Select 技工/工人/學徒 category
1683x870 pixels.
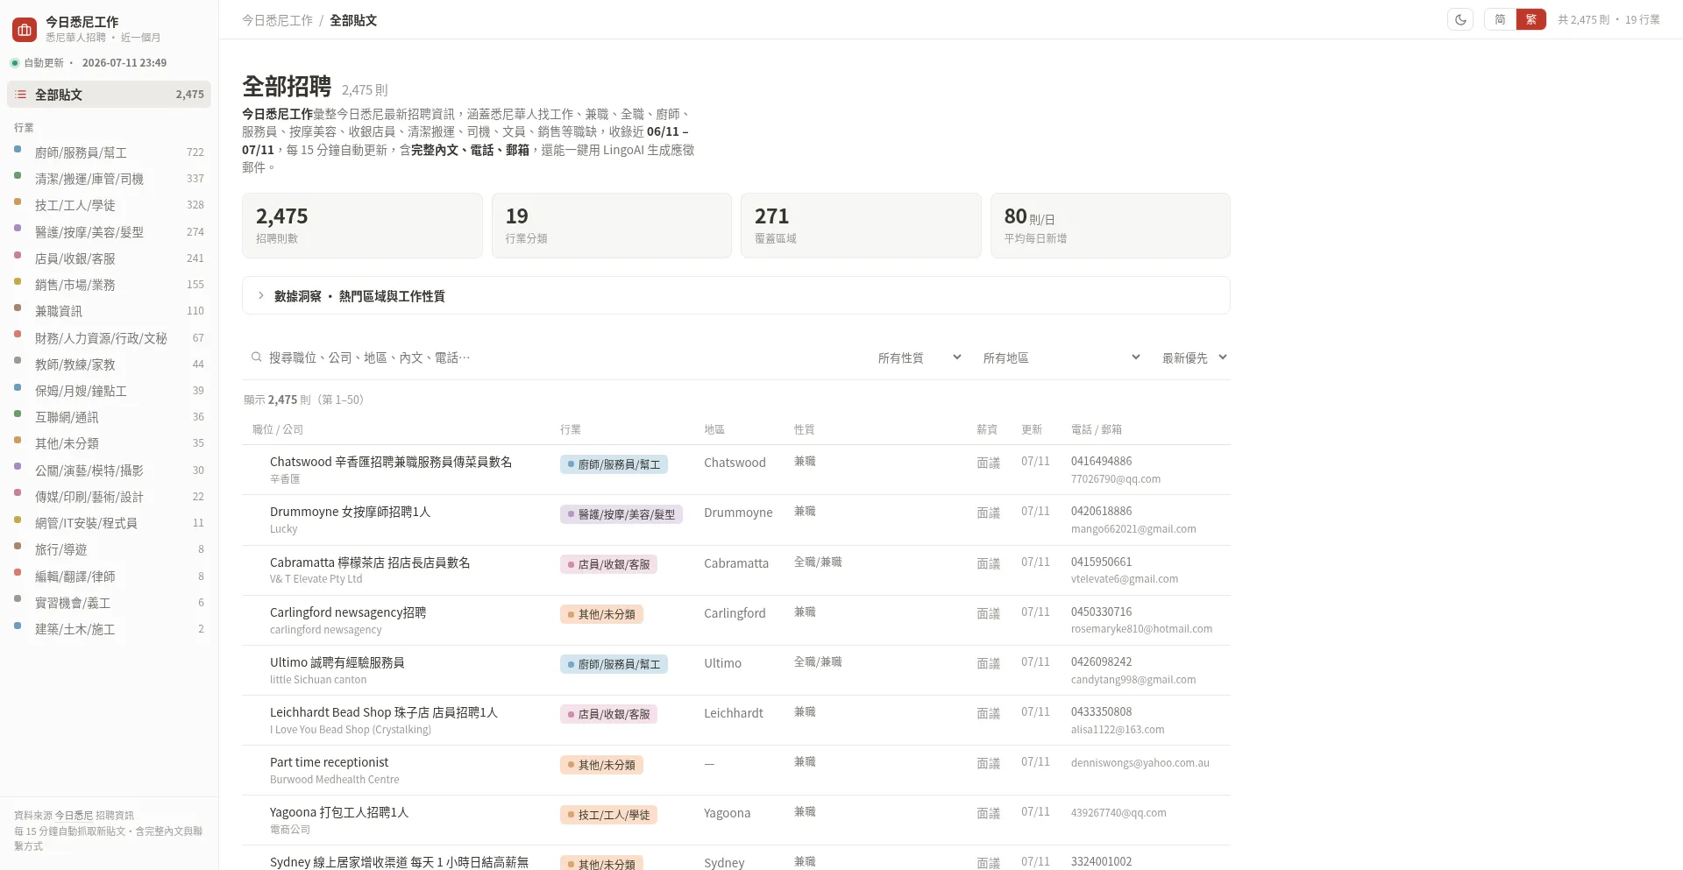[x=109, y=205]
